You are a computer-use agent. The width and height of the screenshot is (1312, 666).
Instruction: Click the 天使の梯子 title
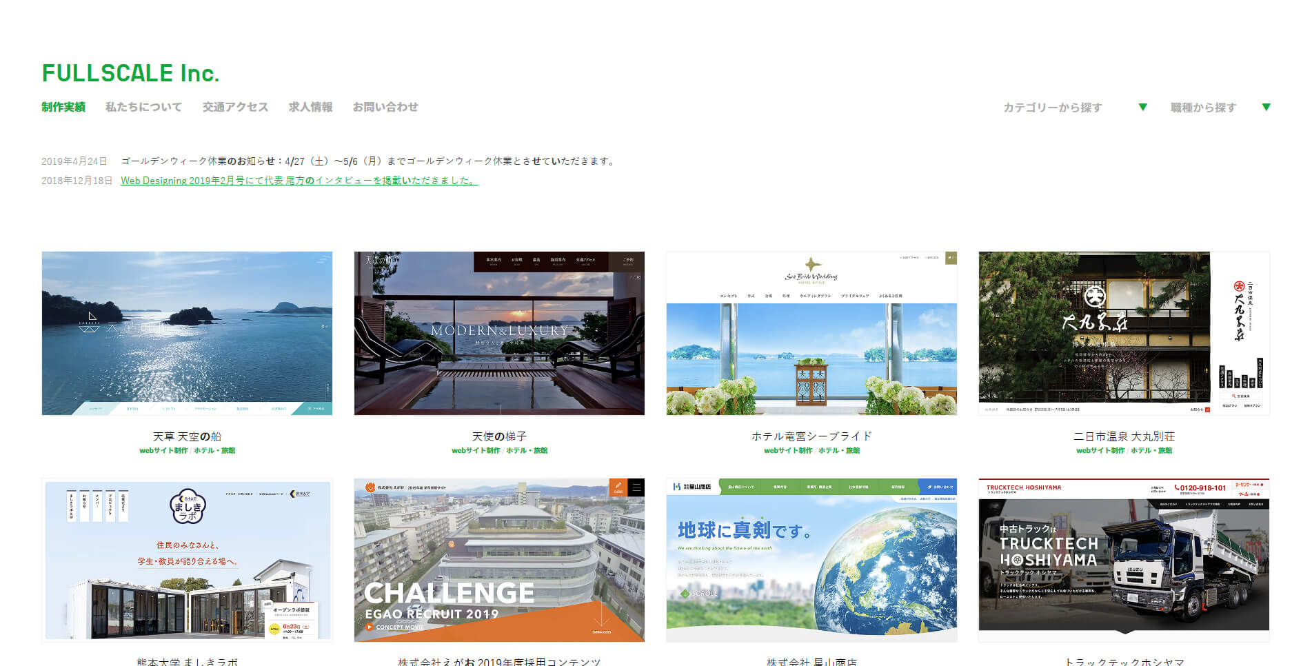coord(499,436)
